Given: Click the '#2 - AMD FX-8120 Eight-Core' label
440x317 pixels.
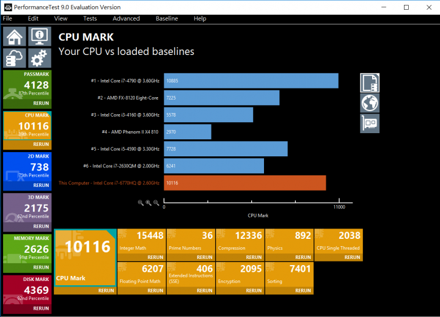Looking at the screenshot, I should [x=128, y=98].
